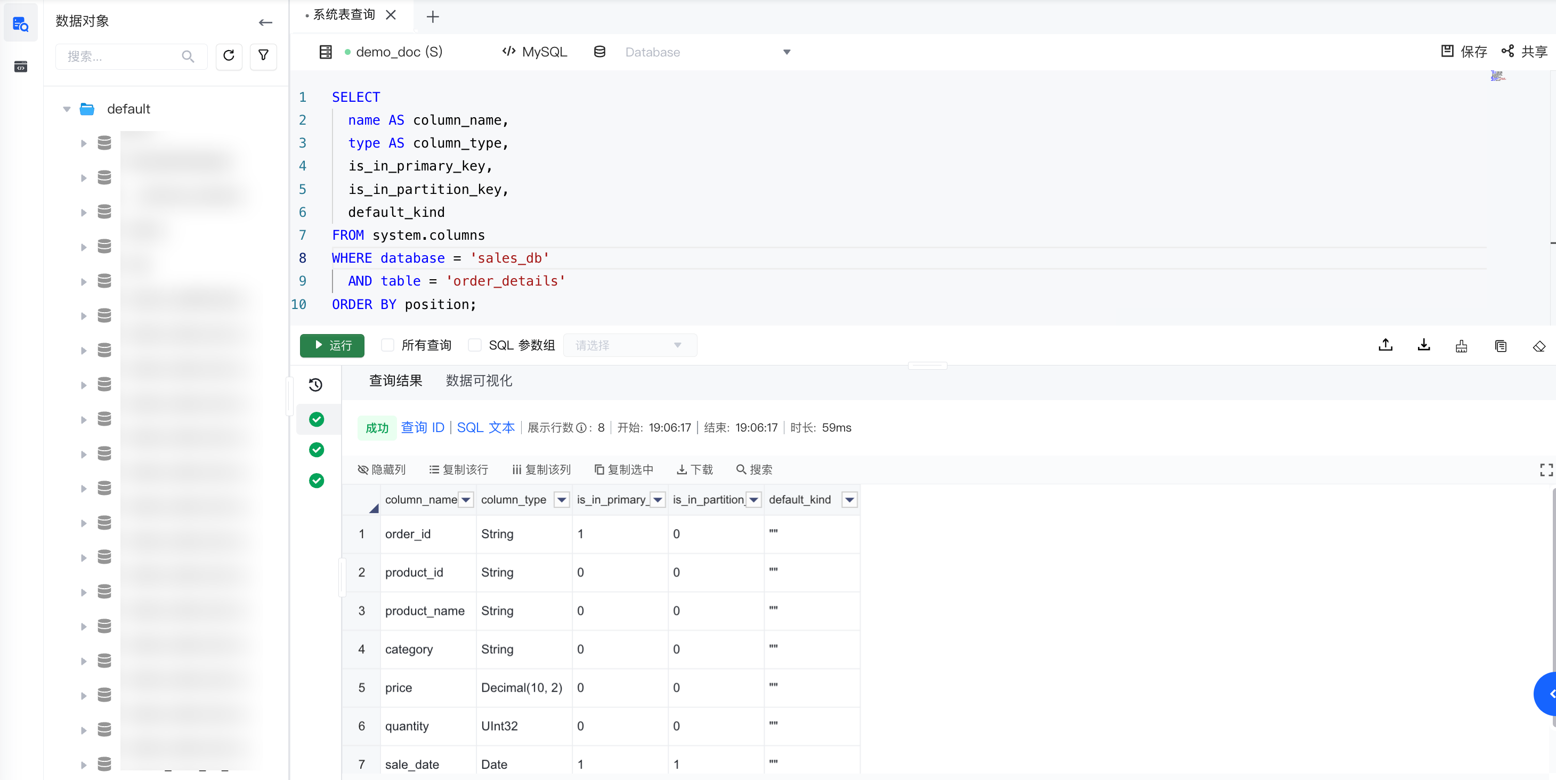The image size is (1556, 780).
Task: Open column_type column filter dropdown
Action: [x=561, y=500]
